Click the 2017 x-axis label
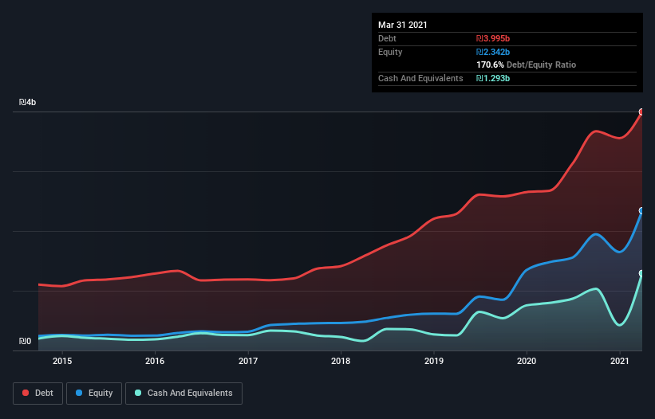This screenshot has height=419, width=655. click(248, 361)
